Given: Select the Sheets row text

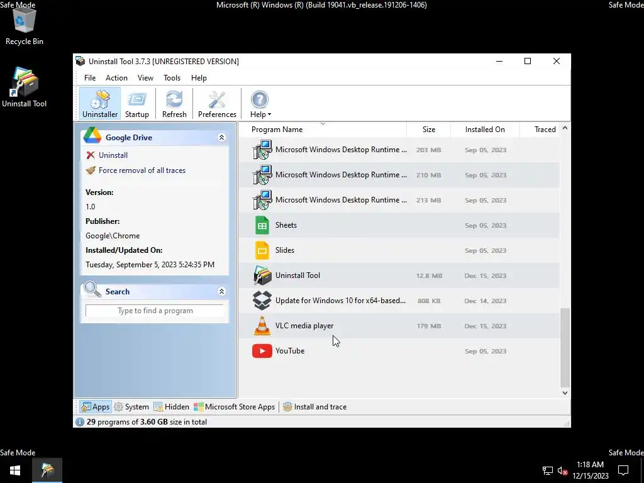Looking at the screenshot, I should pos(286,225).
